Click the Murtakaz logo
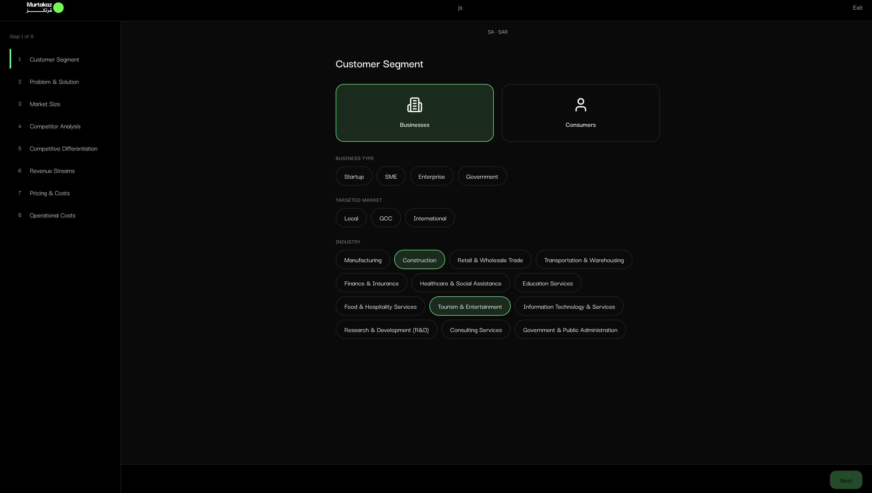Image resolution: width=872 pixels, height=493 pixels. [x=45, y=7]
